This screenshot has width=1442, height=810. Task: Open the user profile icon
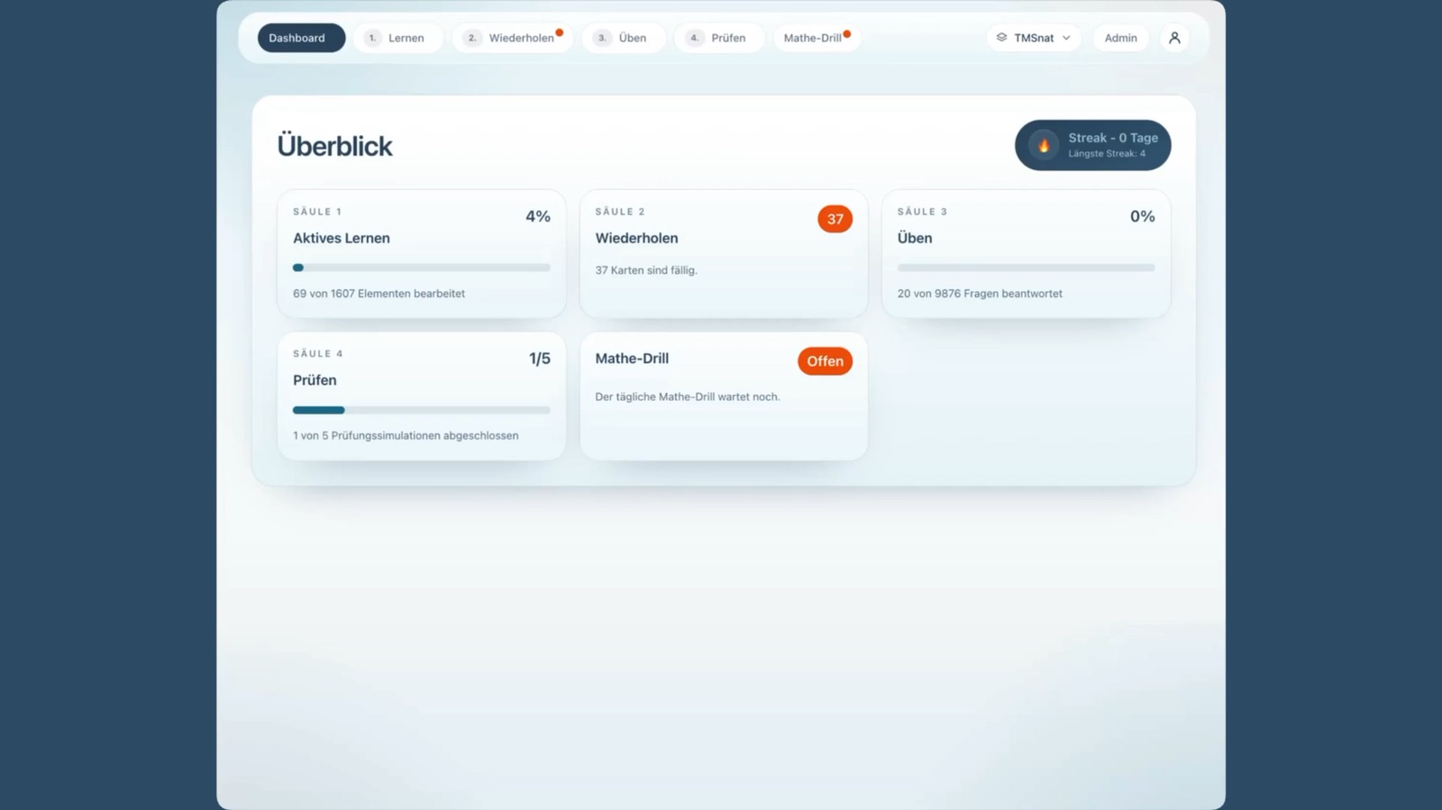point(1174,38)
